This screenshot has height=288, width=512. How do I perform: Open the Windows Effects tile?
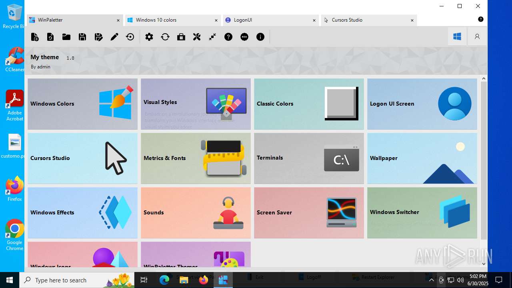[82, 213]
